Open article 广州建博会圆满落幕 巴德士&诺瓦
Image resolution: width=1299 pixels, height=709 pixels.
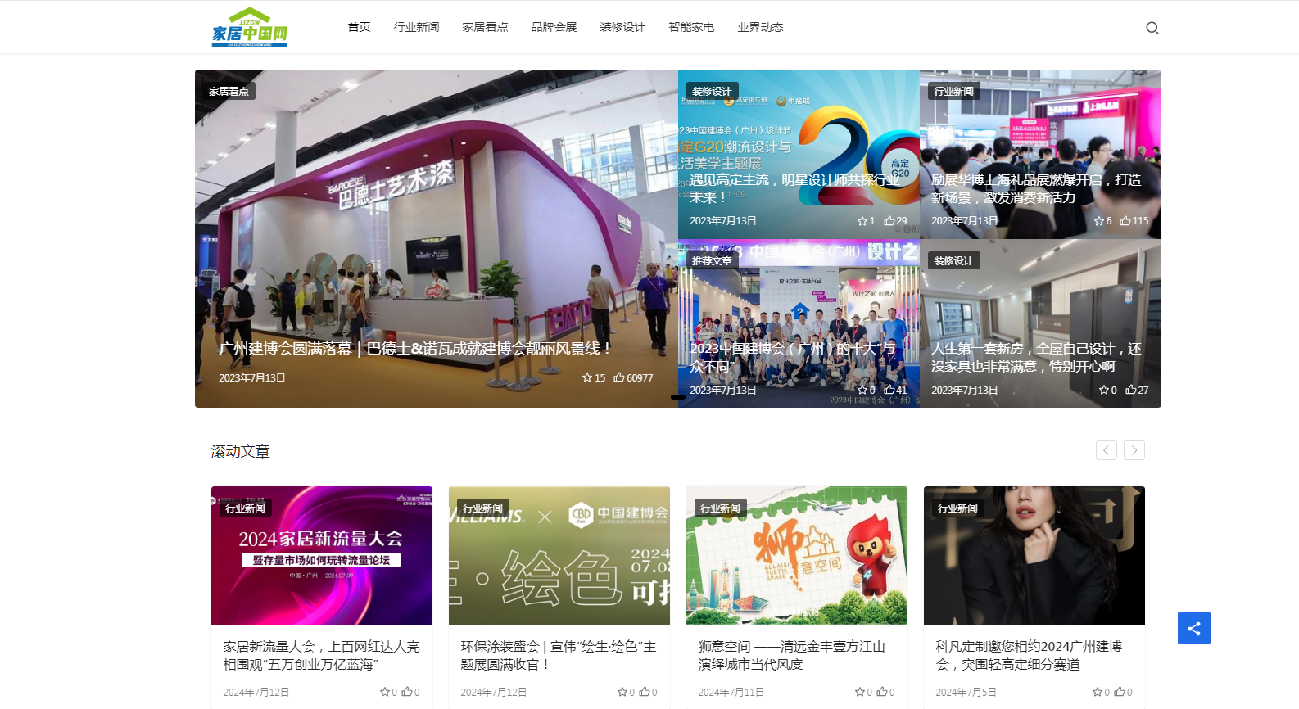(414, 349)
